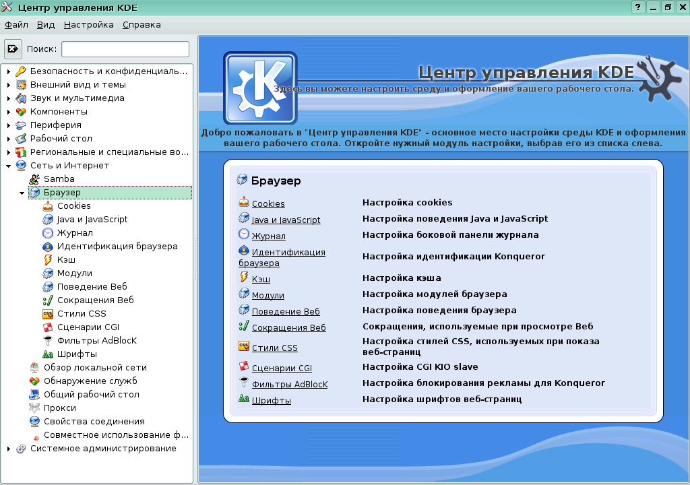Collapse the Браузер tree branch

[x=22, y=192]
